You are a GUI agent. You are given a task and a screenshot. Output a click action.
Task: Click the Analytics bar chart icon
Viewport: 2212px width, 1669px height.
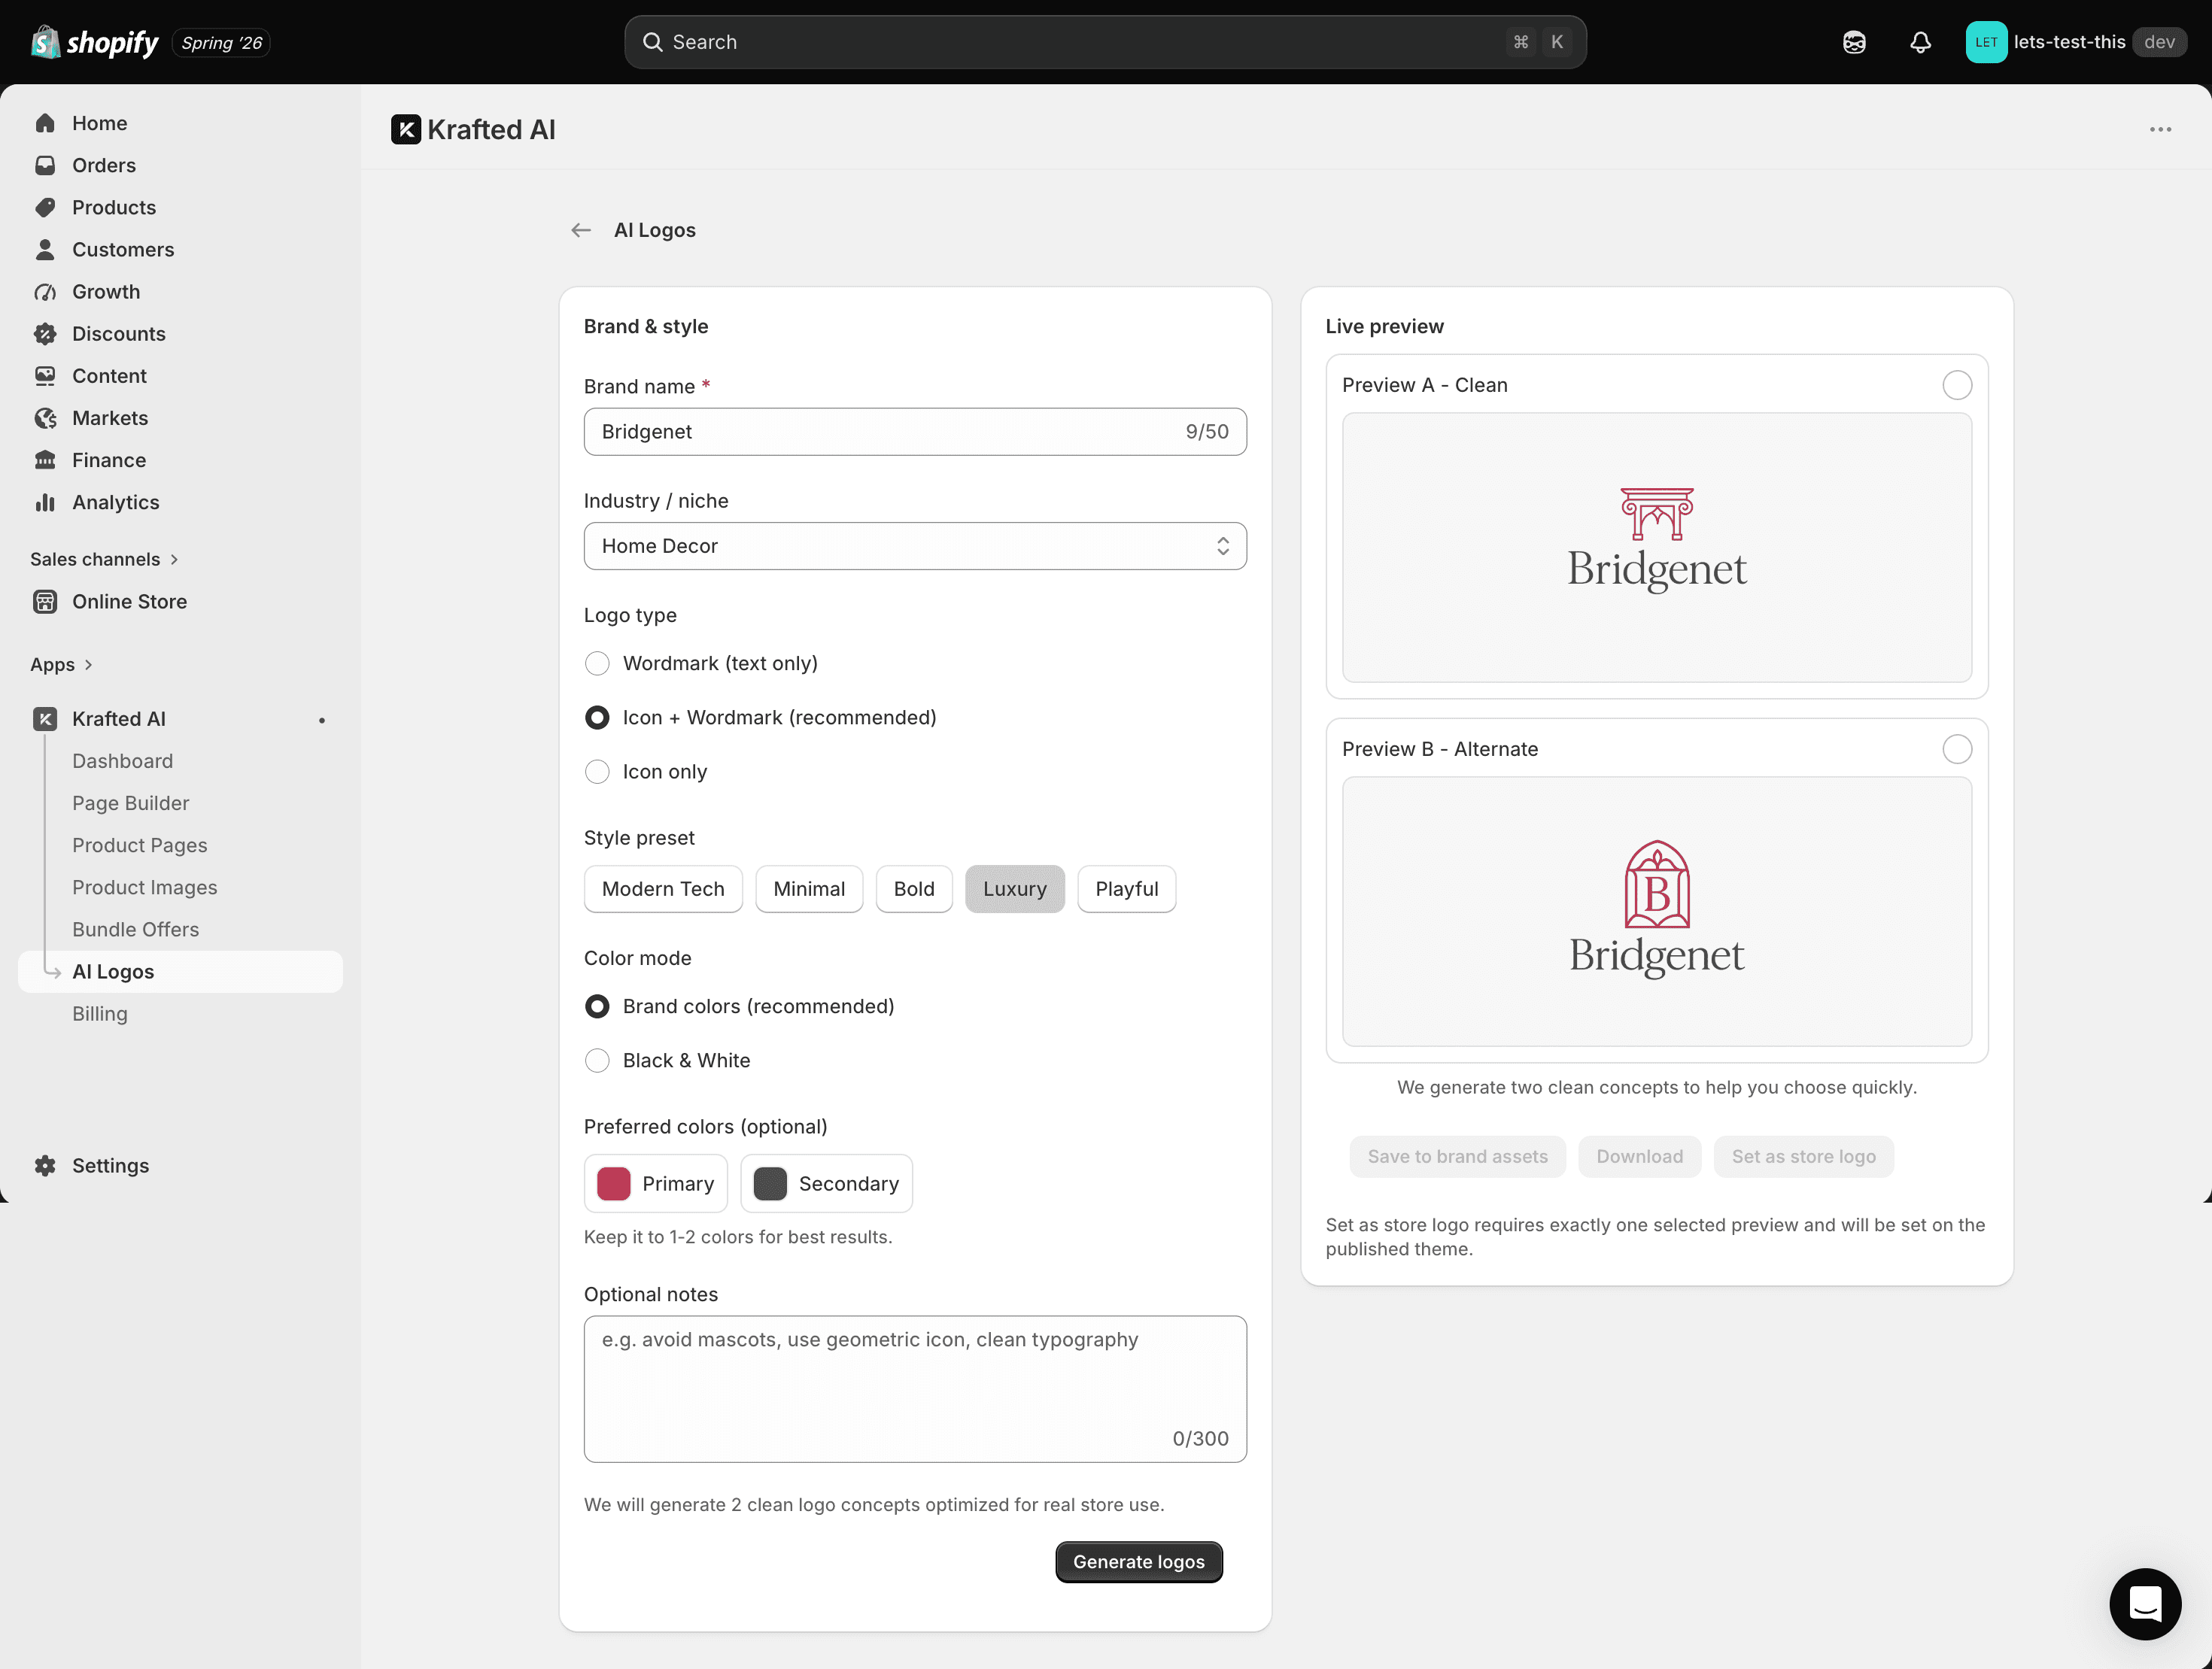[45, 502]
